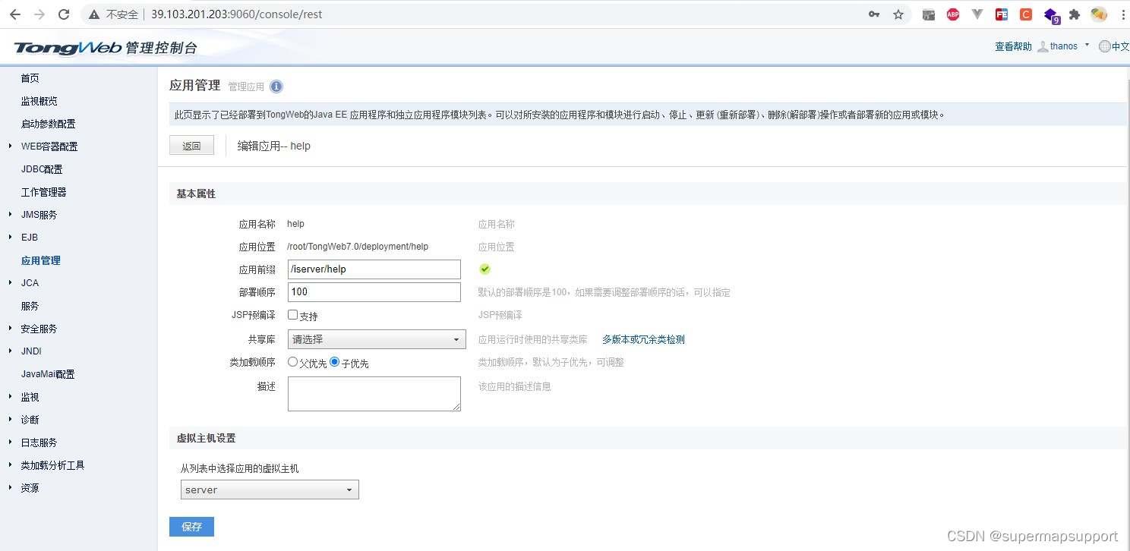Image resolution: width=1130 pixels, height=551 pixels.
Task: Click the 描述 text area
Action: pos(374,394)
